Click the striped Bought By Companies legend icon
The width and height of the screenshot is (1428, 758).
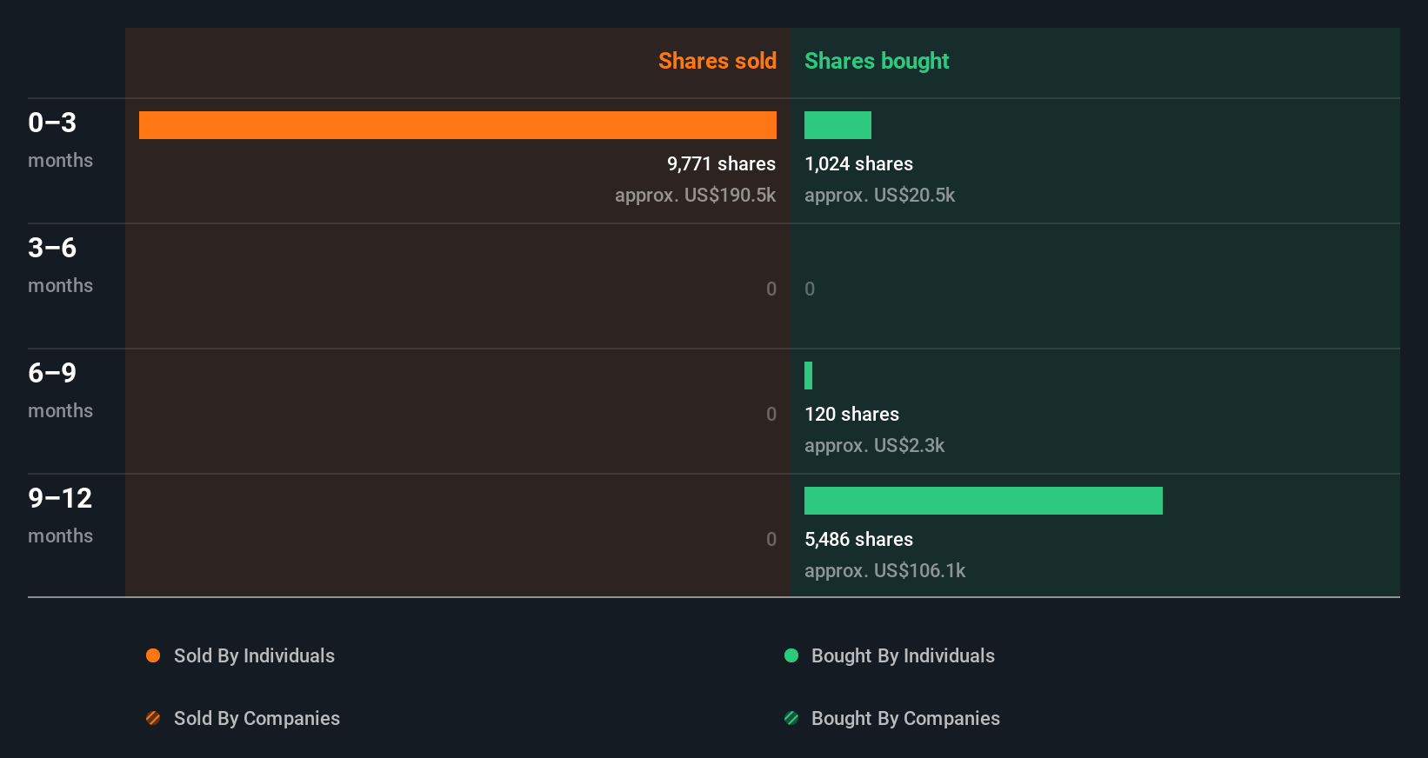pos(791,718)
